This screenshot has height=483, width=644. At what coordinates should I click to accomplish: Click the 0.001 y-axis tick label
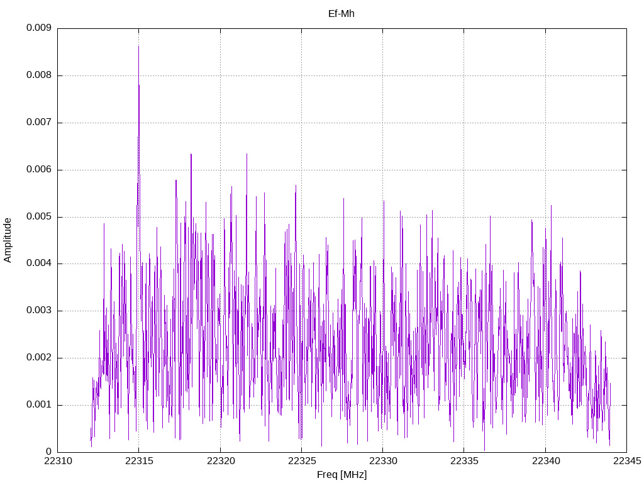click(38, 405)
